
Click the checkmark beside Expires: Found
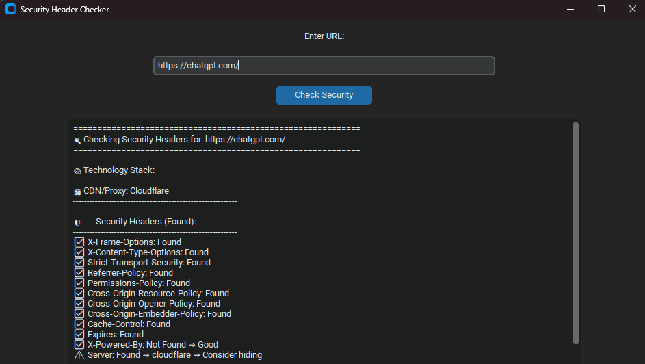point(79,335)
